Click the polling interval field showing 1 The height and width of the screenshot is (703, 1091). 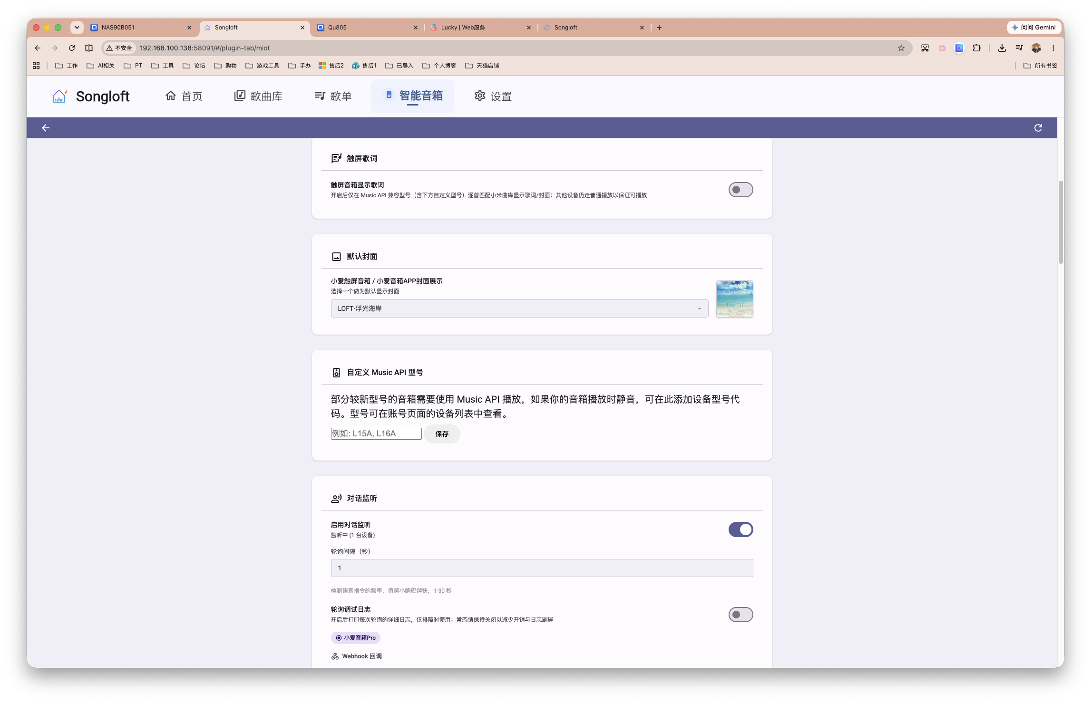(542, 568)
